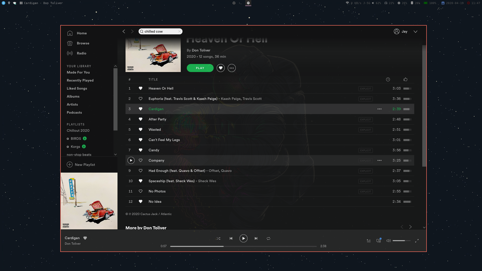The height and width of the screenshot is (271, 482).
Task: Go to Browse section
Action: click(x=83, y=43)
